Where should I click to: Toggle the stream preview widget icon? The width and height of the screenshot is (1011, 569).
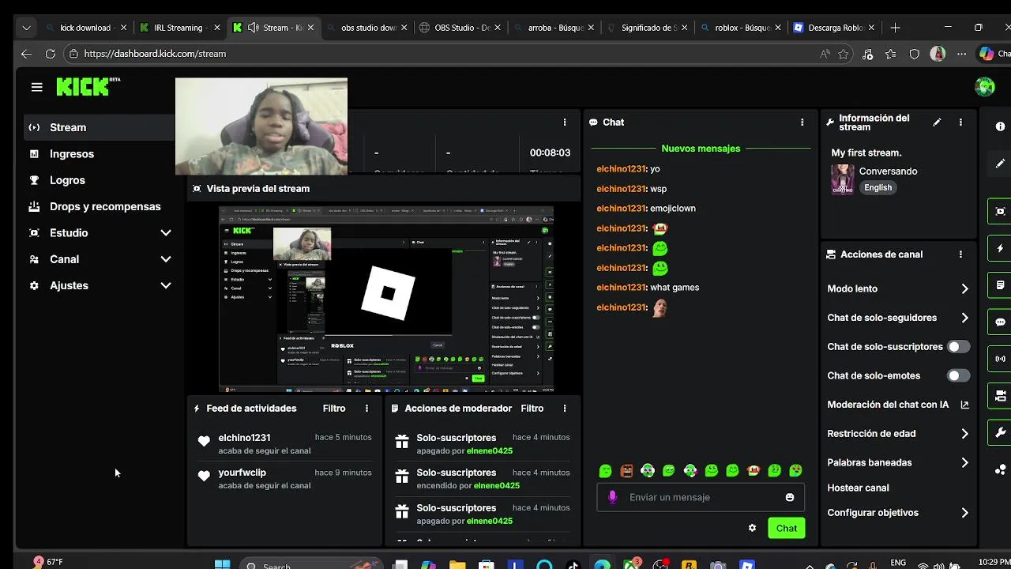1000,211
